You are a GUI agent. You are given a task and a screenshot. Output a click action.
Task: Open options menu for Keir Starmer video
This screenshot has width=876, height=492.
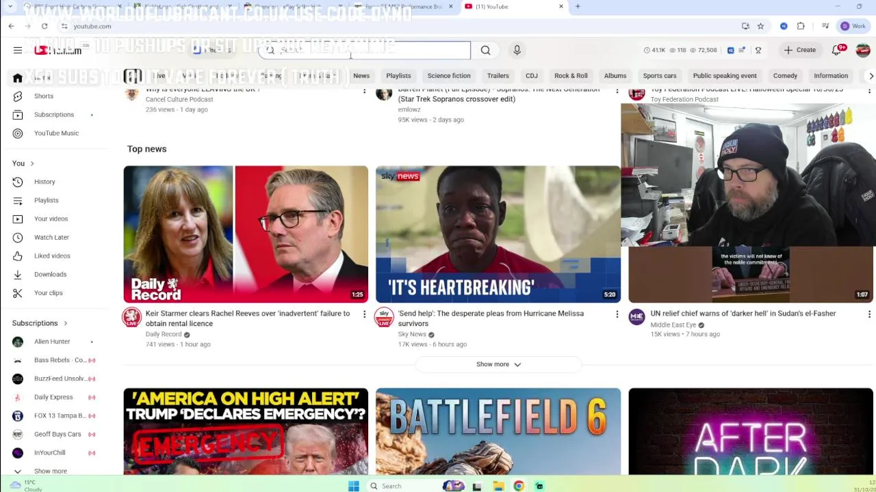[x=364, y=314]
